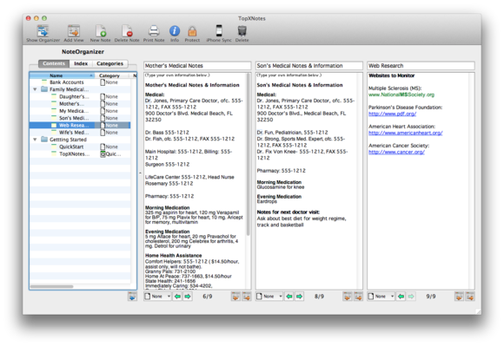Select the Wife's Med... note

(x=74, y=133)
